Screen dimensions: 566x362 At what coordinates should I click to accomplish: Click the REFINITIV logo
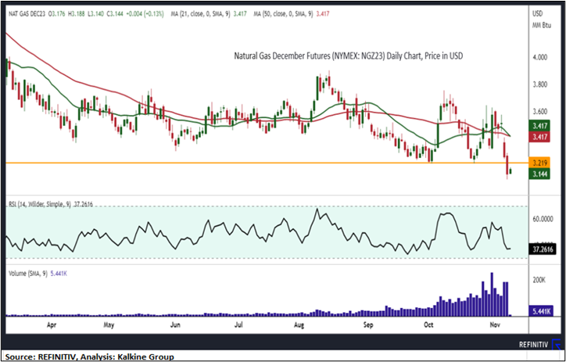click(x=539, y=345)
